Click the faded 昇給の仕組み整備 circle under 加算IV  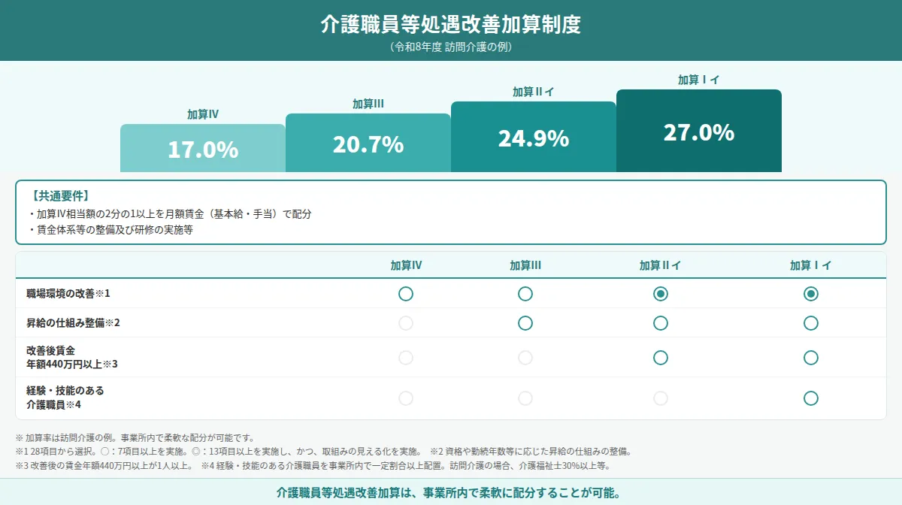pos(406,323)
